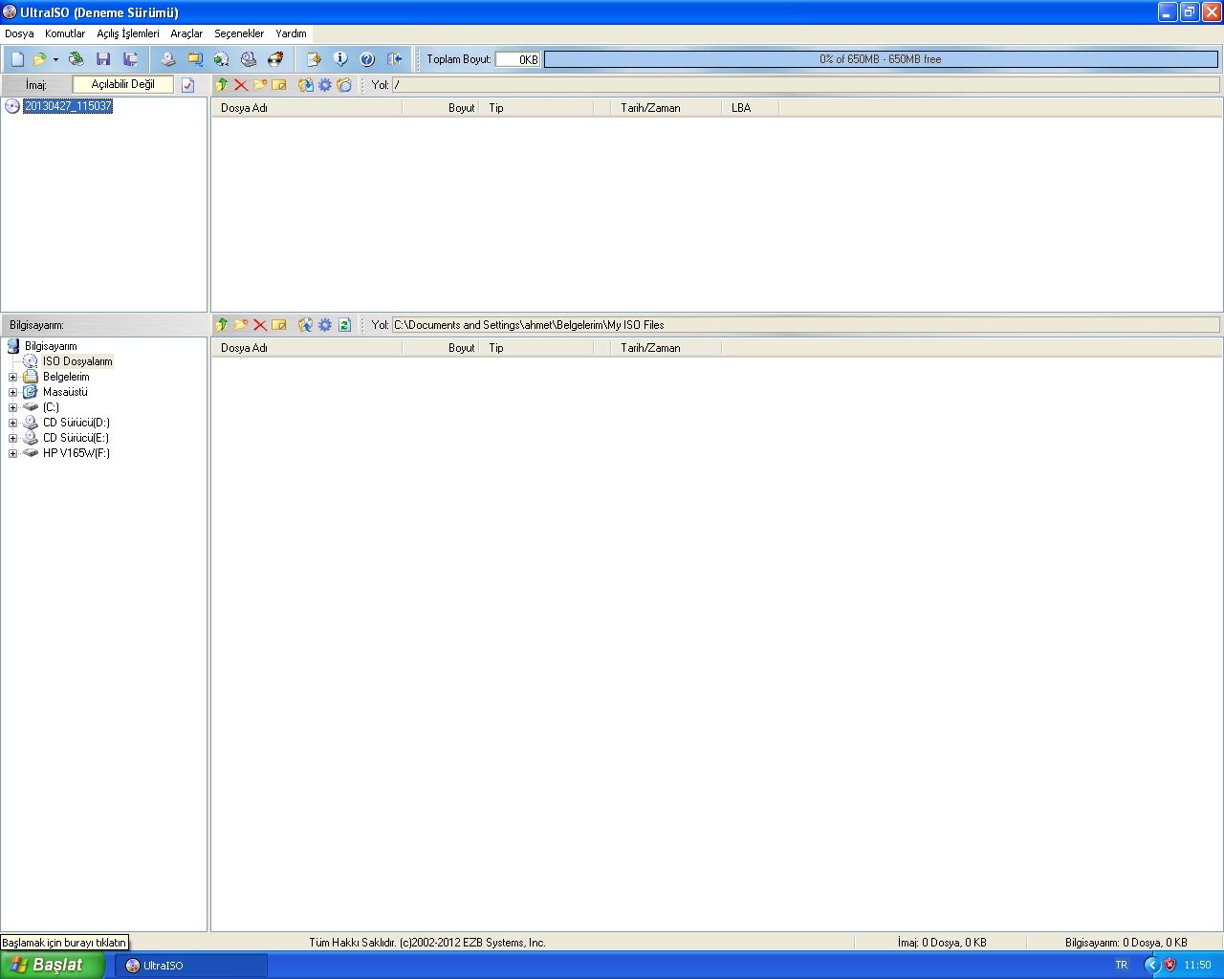Open the Yardım menu
The width and height of the screenshot is (1224, 979).
click(292, 33)
